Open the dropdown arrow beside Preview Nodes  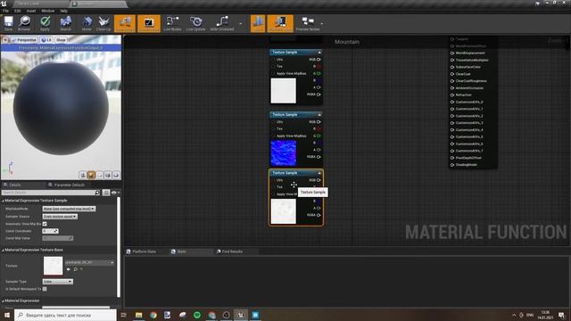tap(321, 24)
